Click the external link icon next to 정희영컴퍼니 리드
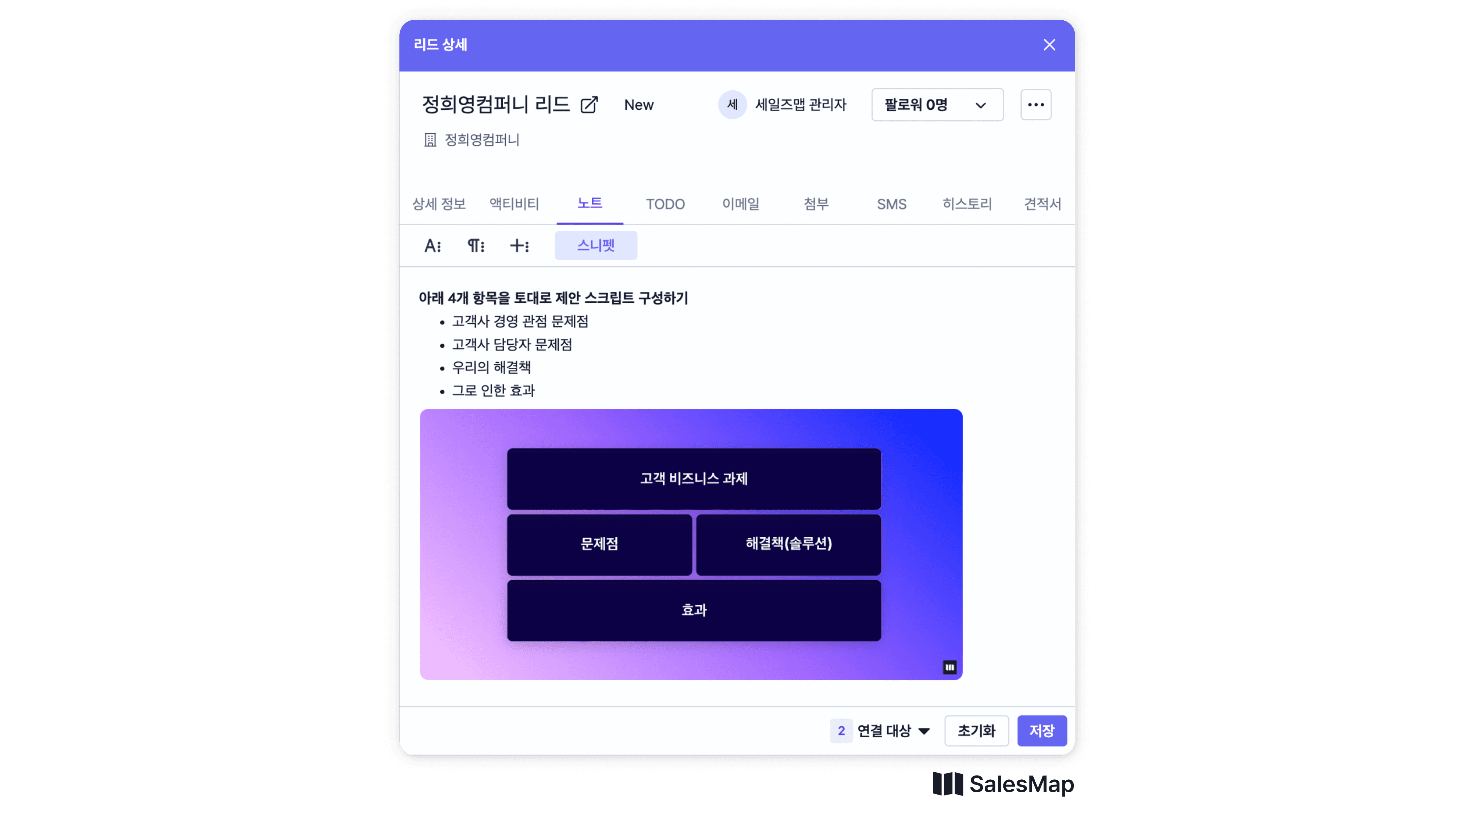 tap(589, 104)
